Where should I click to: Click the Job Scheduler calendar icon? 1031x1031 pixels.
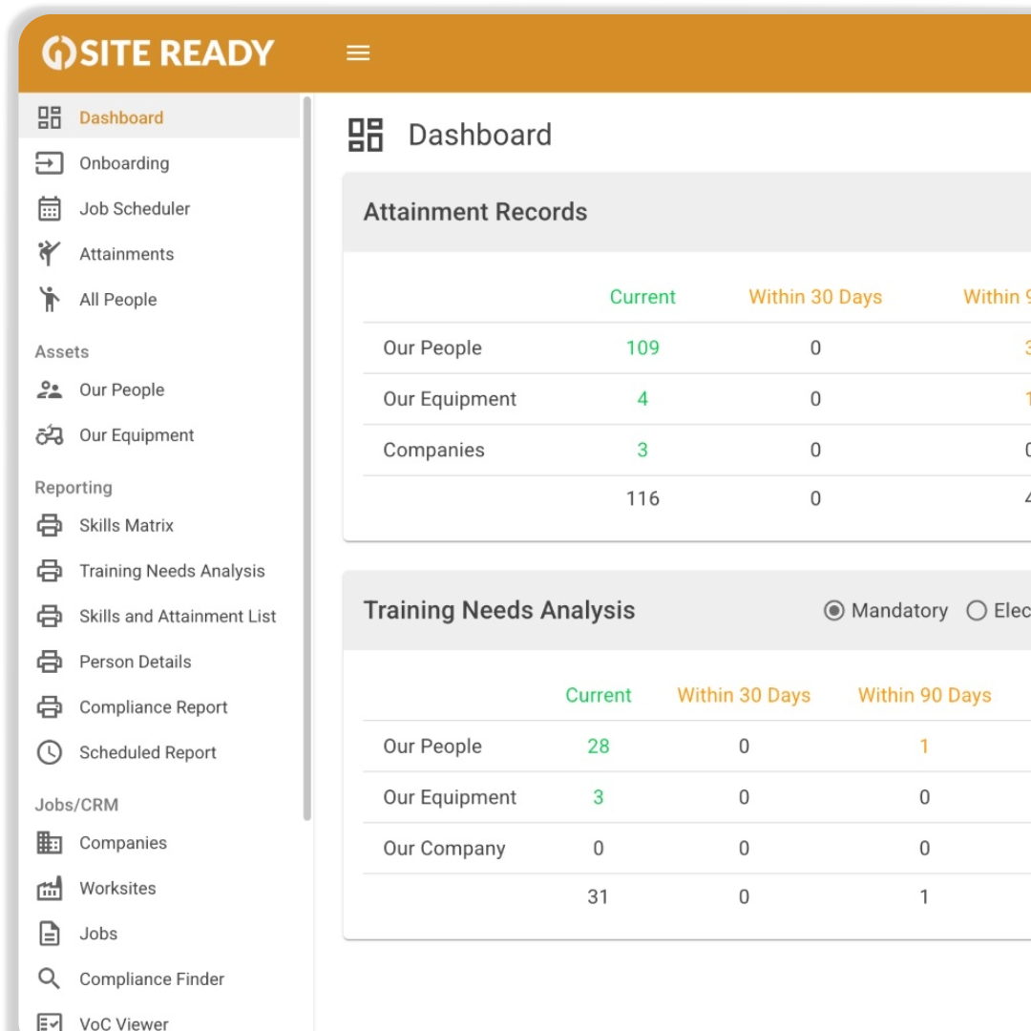(49, 209)
